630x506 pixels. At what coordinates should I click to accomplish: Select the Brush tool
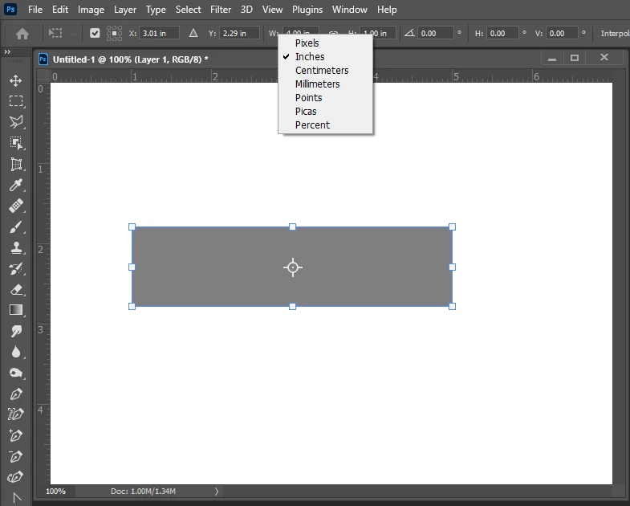click(16, 227)
